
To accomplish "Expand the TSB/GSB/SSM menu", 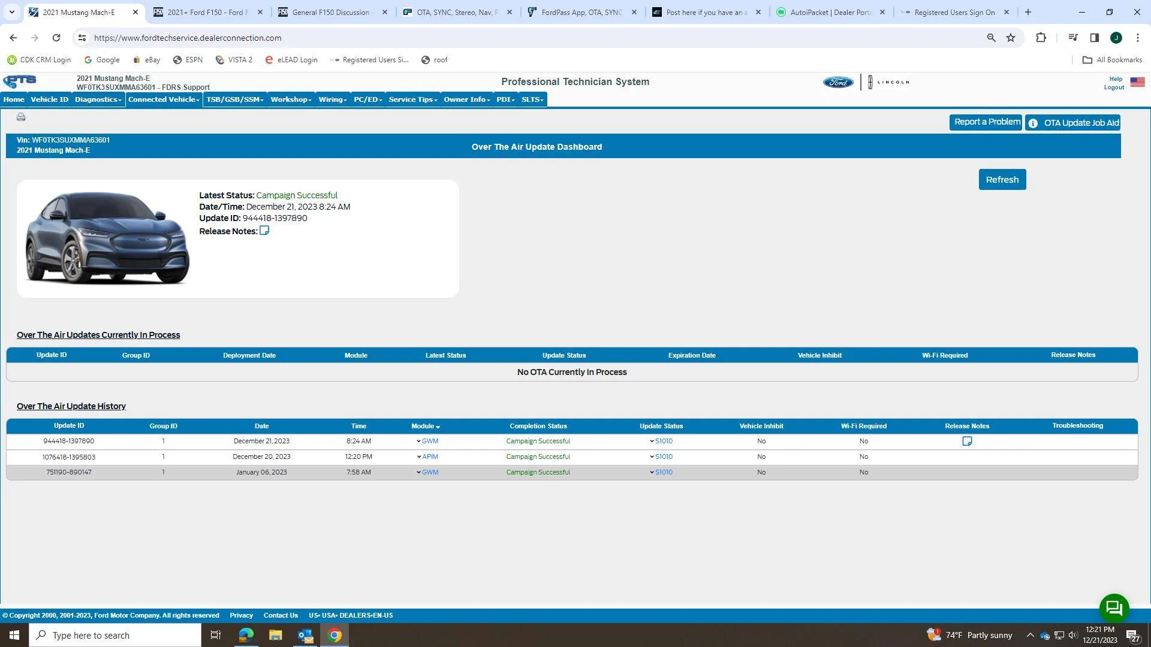I will point(235,99).
